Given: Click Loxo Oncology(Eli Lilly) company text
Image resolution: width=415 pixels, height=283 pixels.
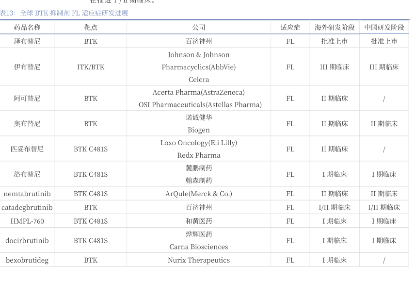Looking at the screenshot, I should [199, 143].
